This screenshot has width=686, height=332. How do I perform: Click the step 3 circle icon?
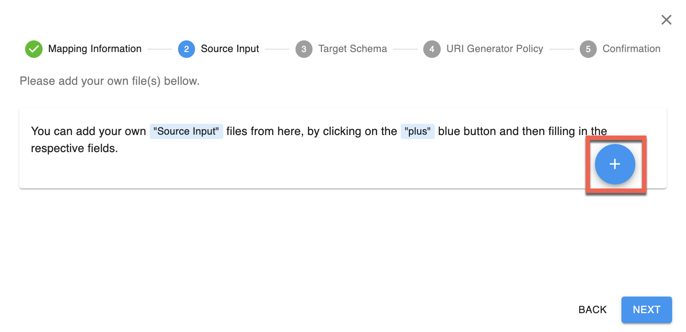point(304,49)
